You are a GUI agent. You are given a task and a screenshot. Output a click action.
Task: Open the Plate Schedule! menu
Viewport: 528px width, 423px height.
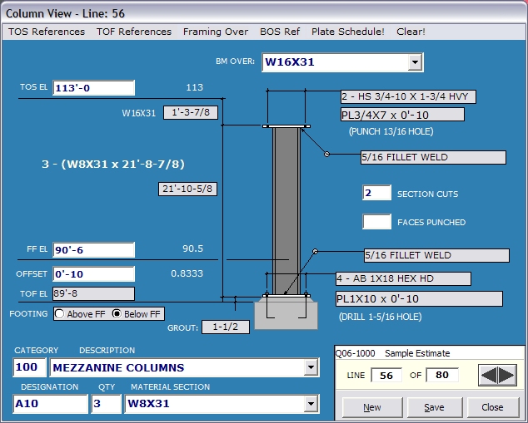click(348, 32)
